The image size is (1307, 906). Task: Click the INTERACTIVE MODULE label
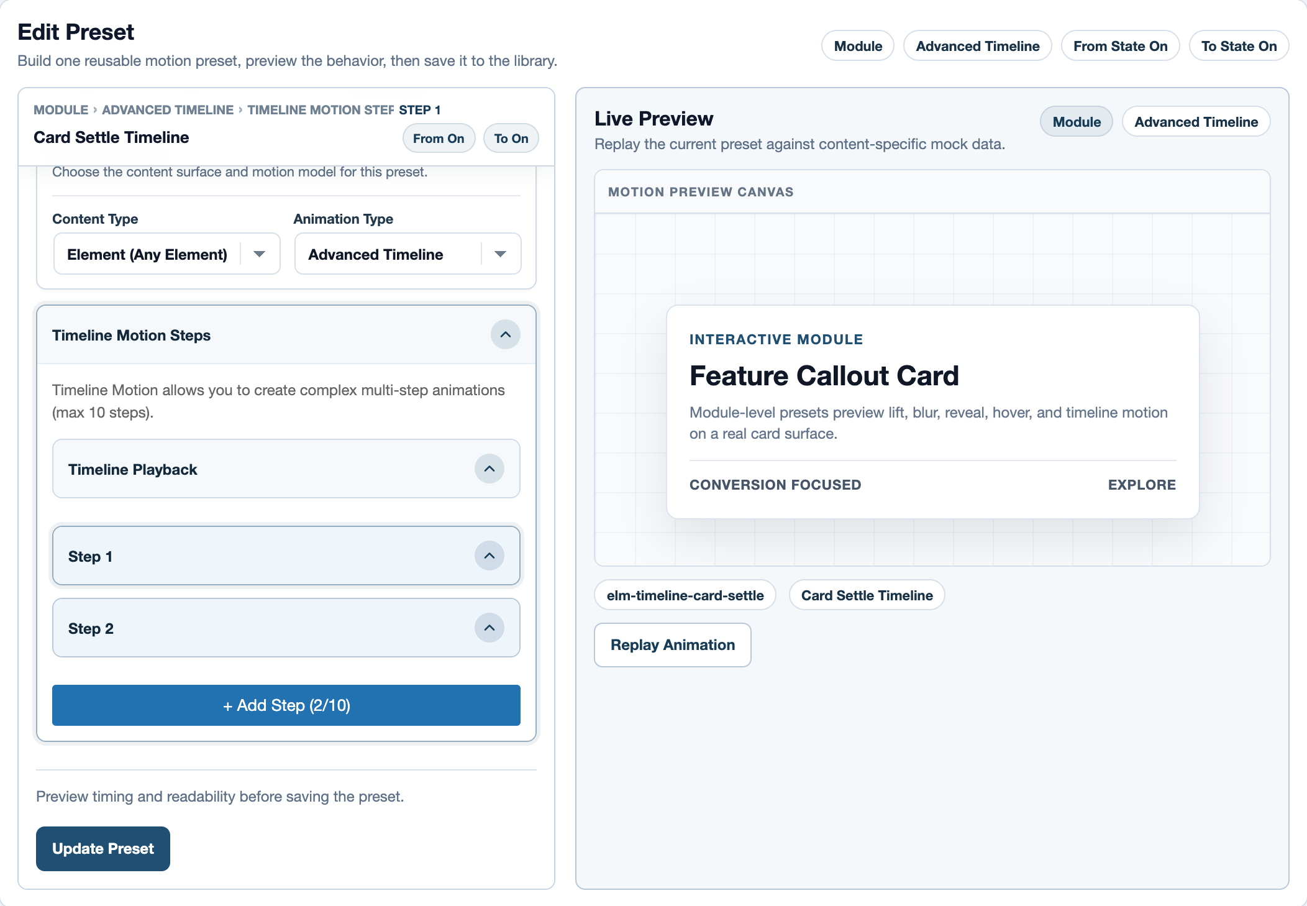pyautogui.click(x=776, y=339)
